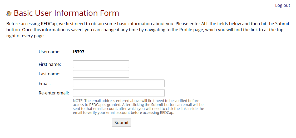Viewport: 296px width, 138px height.
Task: Click the Re-enter email: label
Action: pos(54,93)
